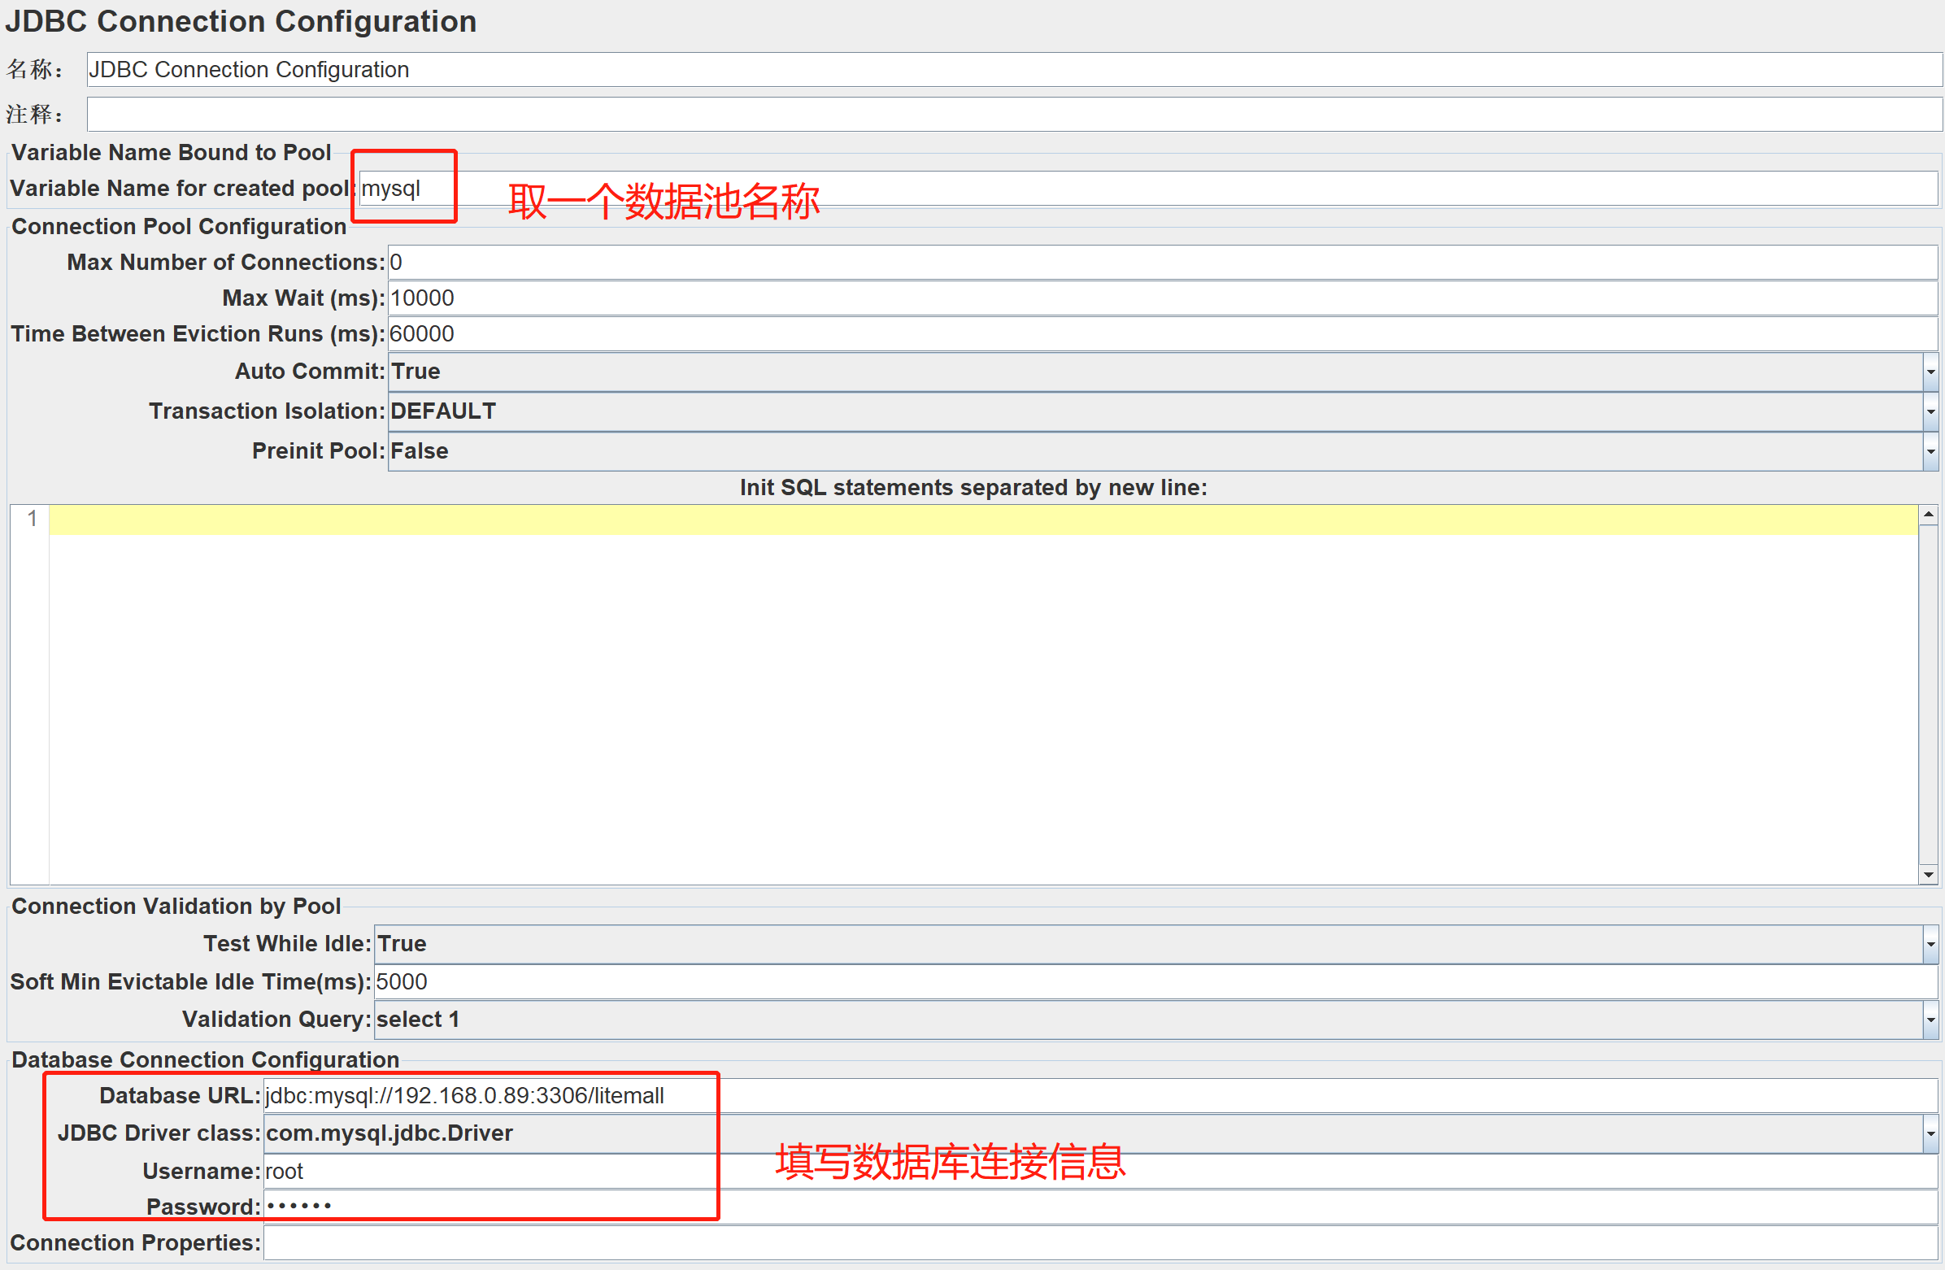
Task: Click the Init SQL scrollbar up arrow
Action: 1929,515
